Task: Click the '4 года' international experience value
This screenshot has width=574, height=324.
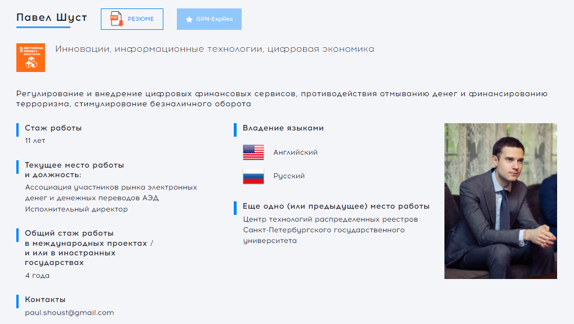Action: pos(37,276)
